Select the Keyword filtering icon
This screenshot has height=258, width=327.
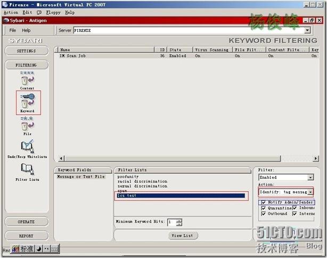click(28, 103)
